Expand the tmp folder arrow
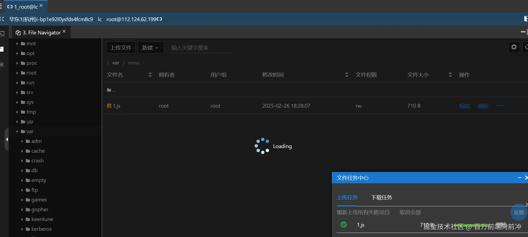 coord(17,112)
